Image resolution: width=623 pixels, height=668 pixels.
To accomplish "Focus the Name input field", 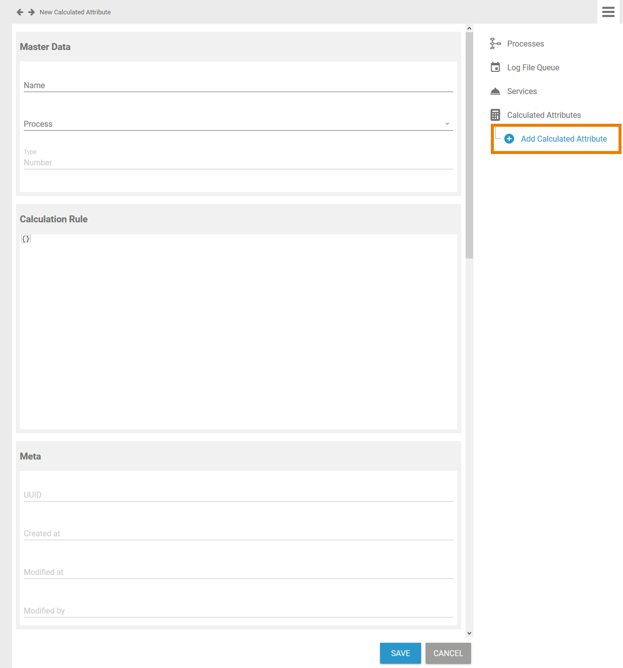I will pos(238,85).
